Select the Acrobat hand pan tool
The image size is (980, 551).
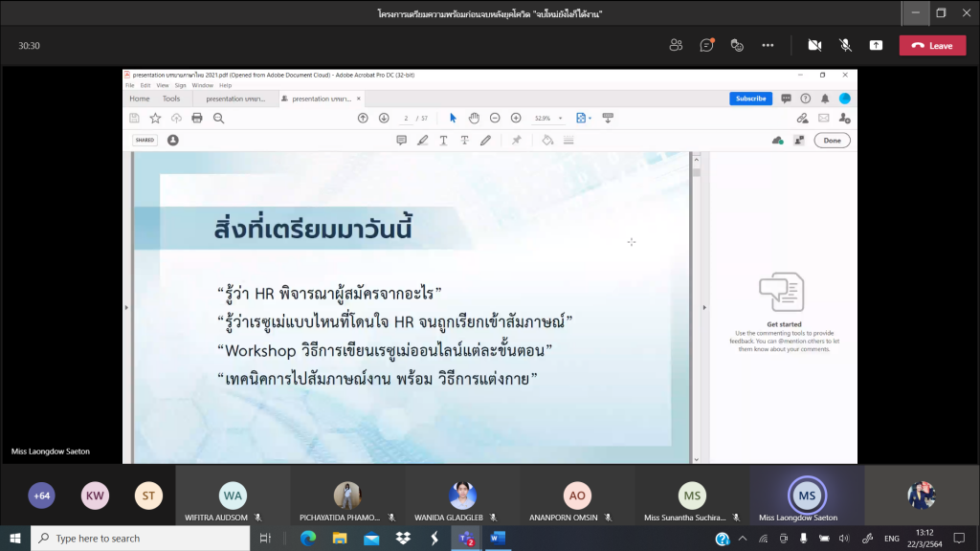pyautogui.click(x=474, y=118)
